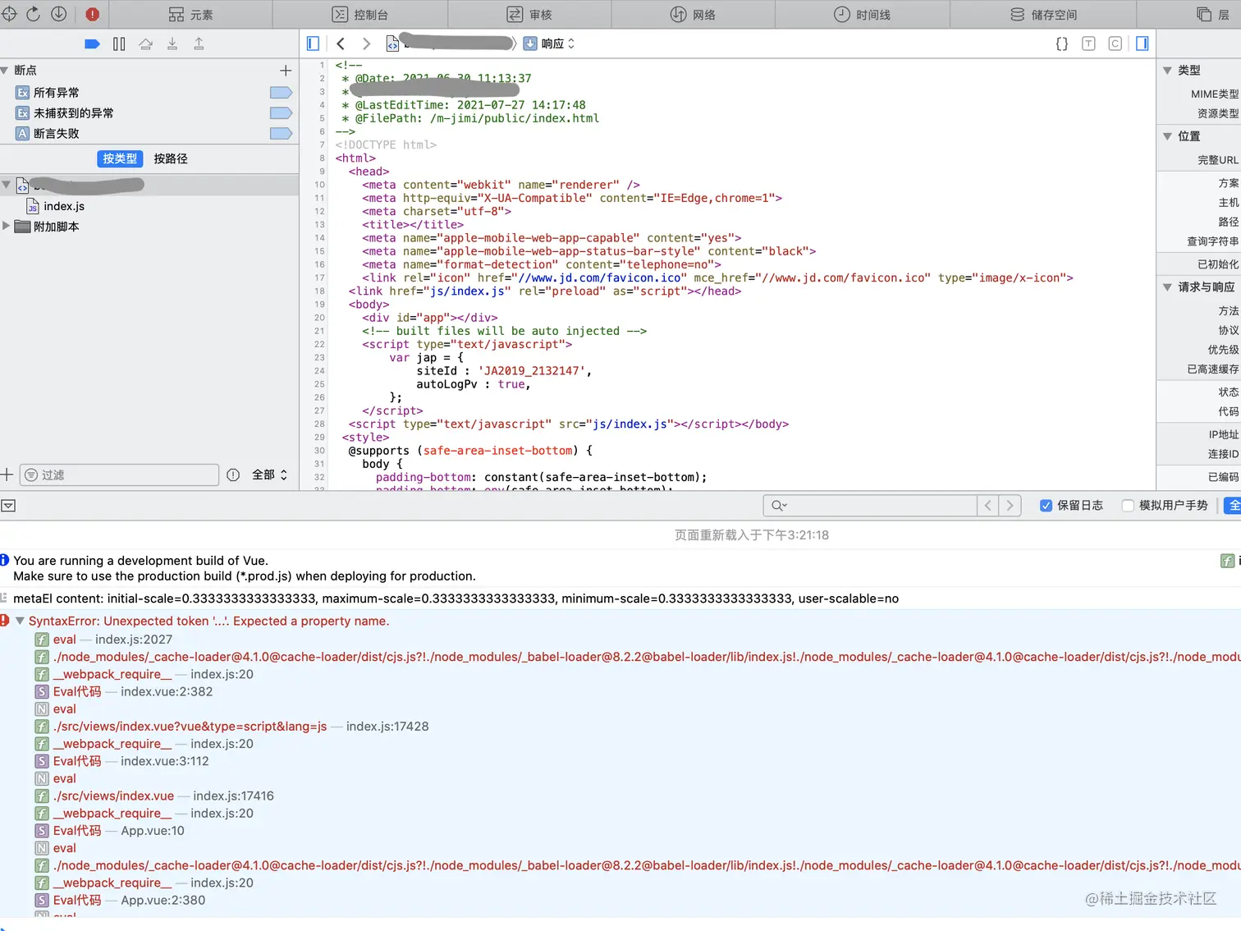
Task: Collapse the redacted document tree node
Action: tap(6, 185)
